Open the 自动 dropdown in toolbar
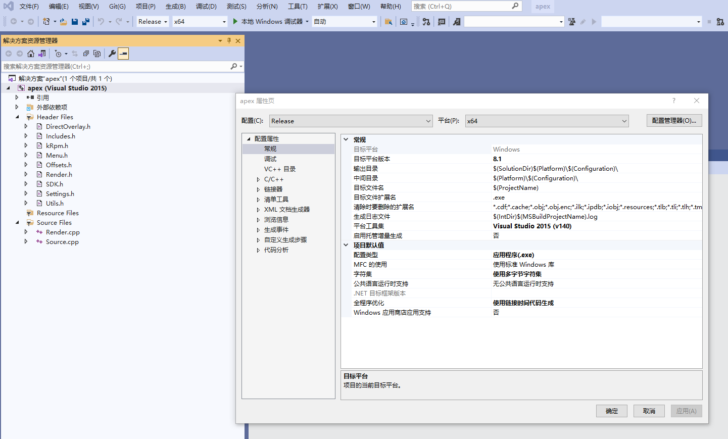The width and height of the screenshot is (728, 439). click(x=345, y=22)
